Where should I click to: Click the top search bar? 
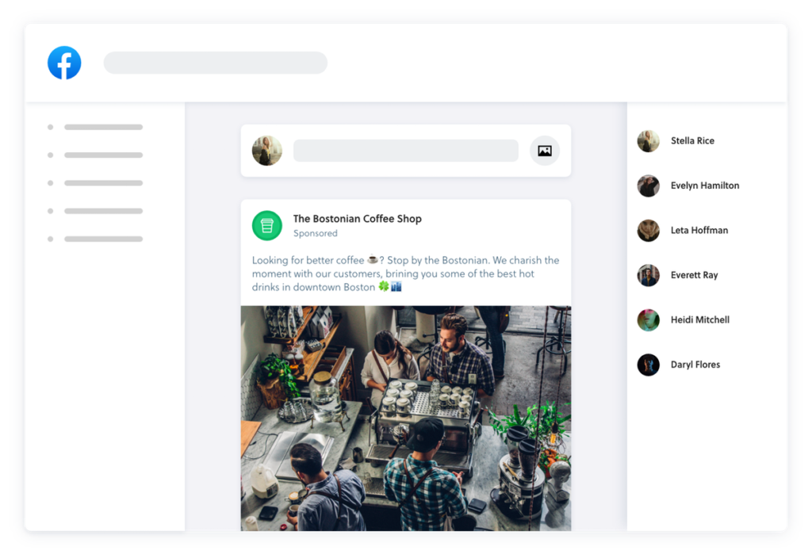[x=216, y=63]
